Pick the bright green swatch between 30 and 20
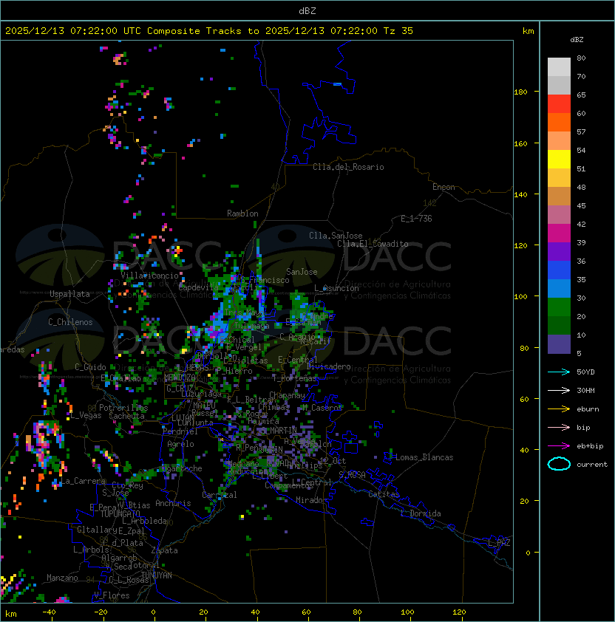 pos(559,307)
